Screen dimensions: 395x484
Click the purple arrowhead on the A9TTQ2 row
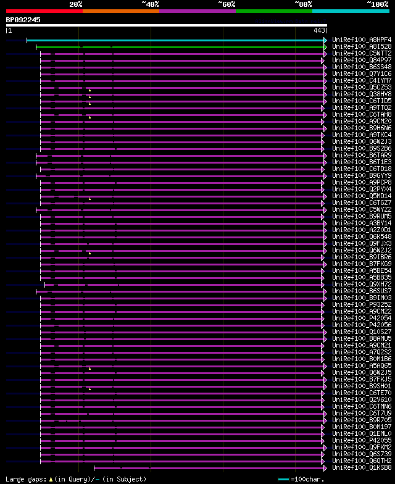pyautogui.click(x=323, y=109)
